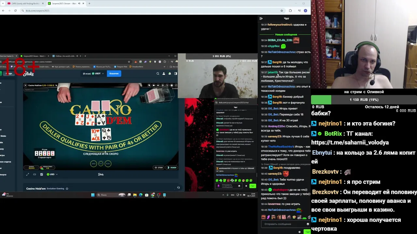Toggle Stake side chat panel icon
This screenshot has width=417, height=234.
[175, 73]
